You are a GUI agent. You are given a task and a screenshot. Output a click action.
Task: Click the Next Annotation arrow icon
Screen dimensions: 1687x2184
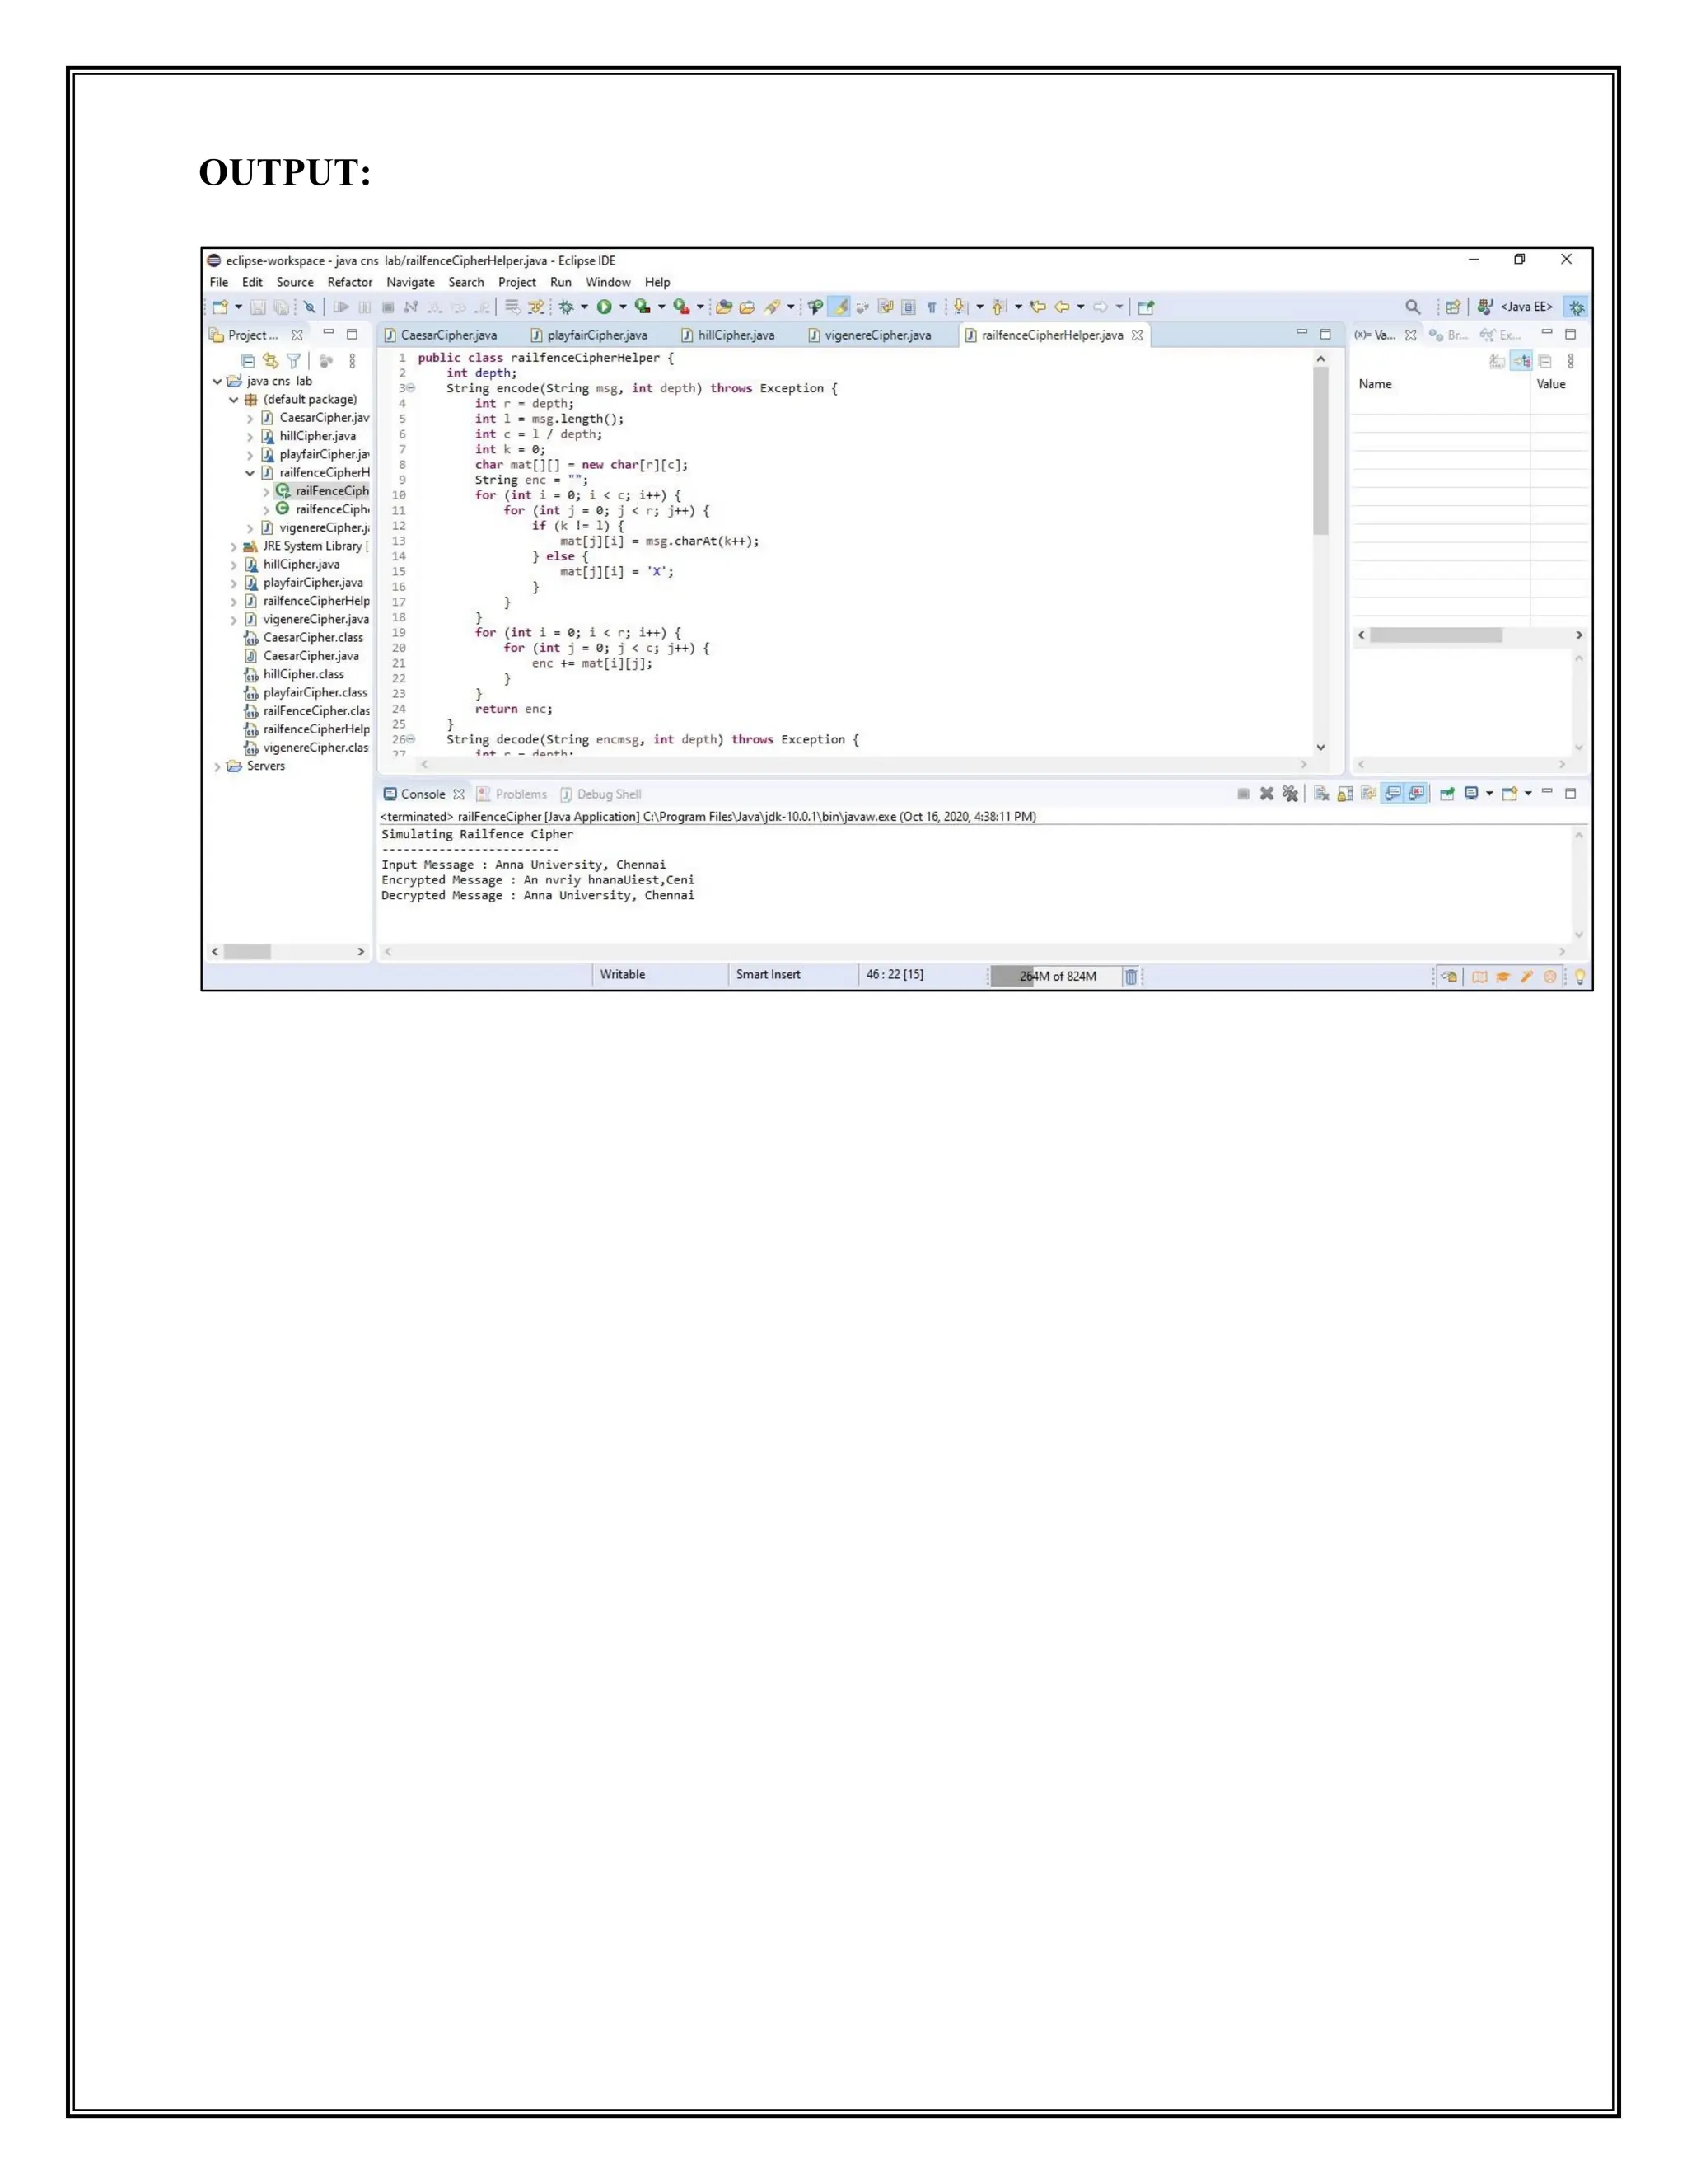point(960,307)
